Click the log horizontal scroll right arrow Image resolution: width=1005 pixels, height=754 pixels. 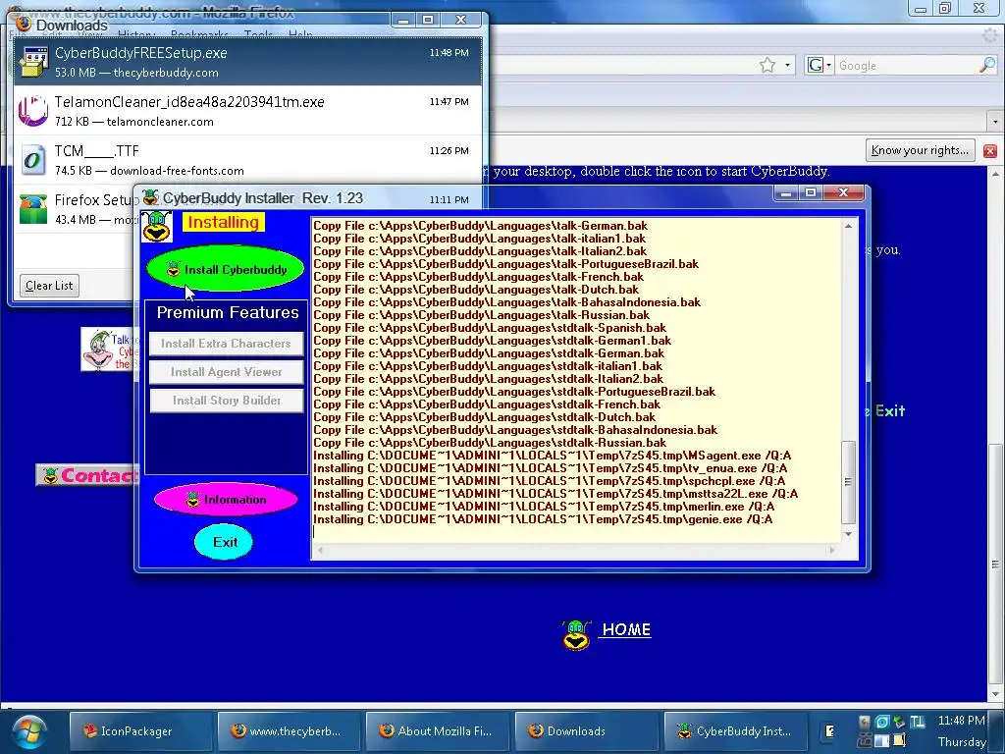pyautogui.click(x=832, y=550)
